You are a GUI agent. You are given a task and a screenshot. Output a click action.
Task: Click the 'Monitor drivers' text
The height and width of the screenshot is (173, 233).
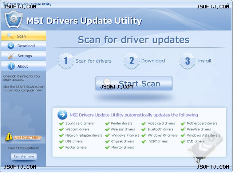pos(123,148)
